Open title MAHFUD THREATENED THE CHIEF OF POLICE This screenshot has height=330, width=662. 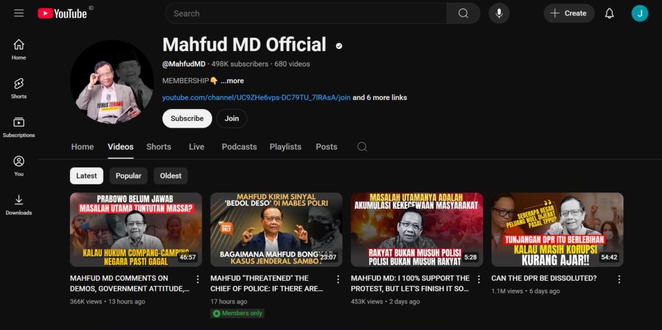click(x=267, y=284)
